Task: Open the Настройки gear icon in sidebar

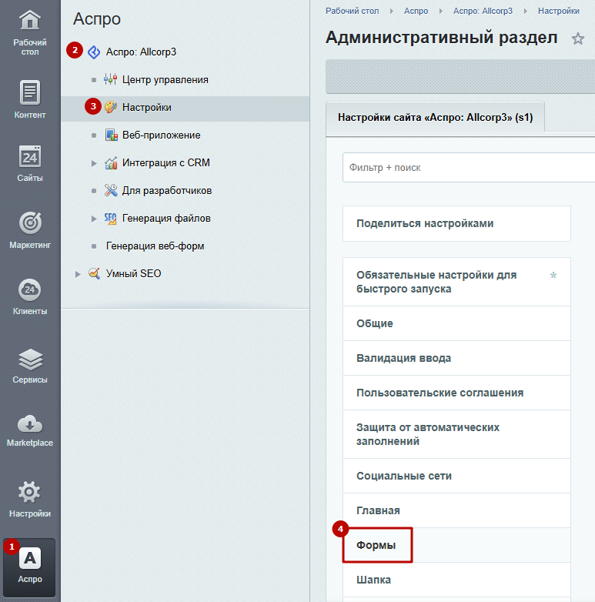Action: (30, 493)
